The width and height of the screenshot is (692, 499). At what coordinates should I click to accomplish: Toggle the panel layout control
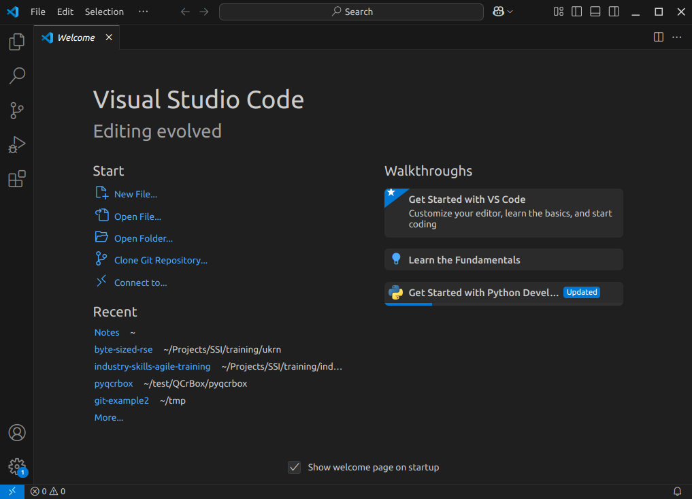tap(595, 12)
